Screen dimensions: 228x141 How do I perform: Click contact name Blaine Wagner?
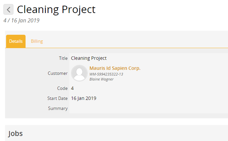point(101,79)
